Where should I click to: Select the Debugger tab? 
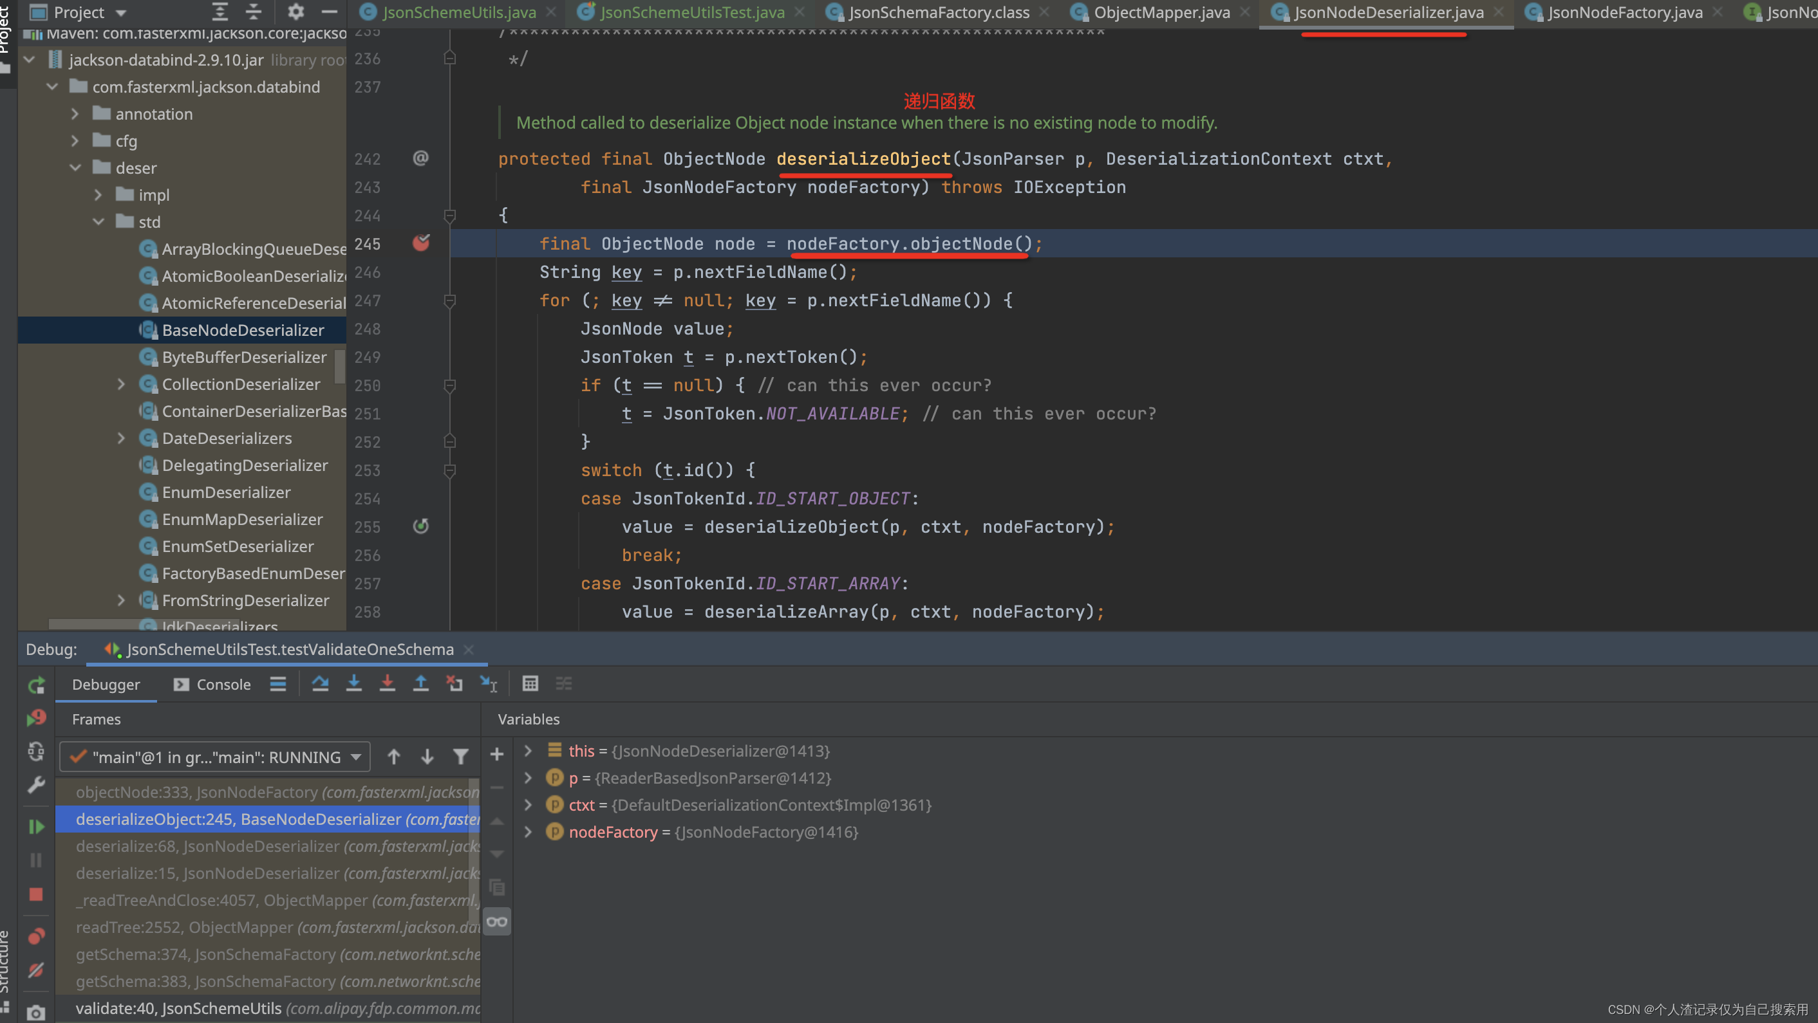(106, 685)
